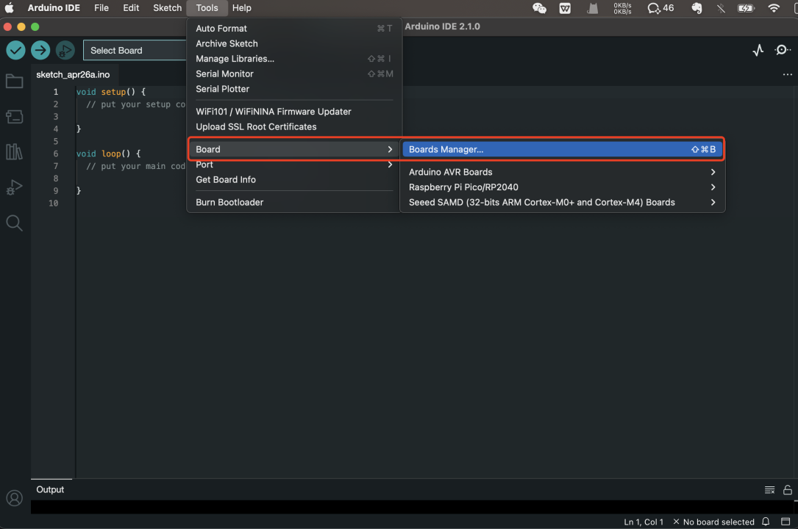Toggle the bottom panel icon in status bar
This screenshot has height=529, width=798.
pyautogui.click(x=785, y=522)
